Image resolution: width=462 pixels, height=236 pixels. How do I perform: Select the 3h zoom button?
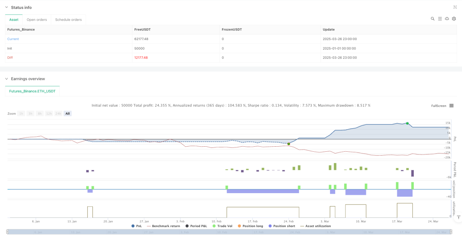[31, 114]
